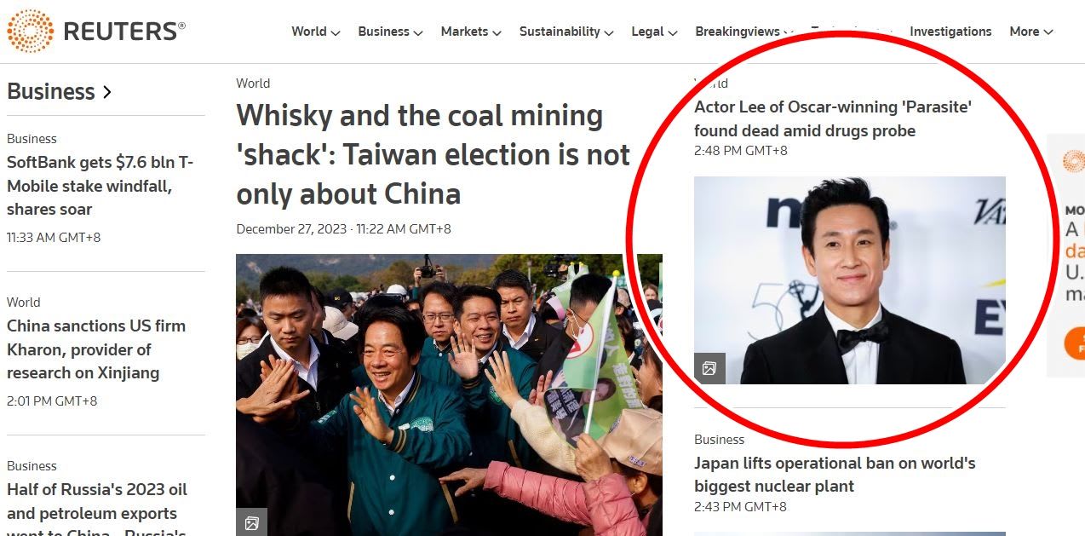Open Actor Lee of 'Parasite' article
1085x536 pixels.
[833, 118]
